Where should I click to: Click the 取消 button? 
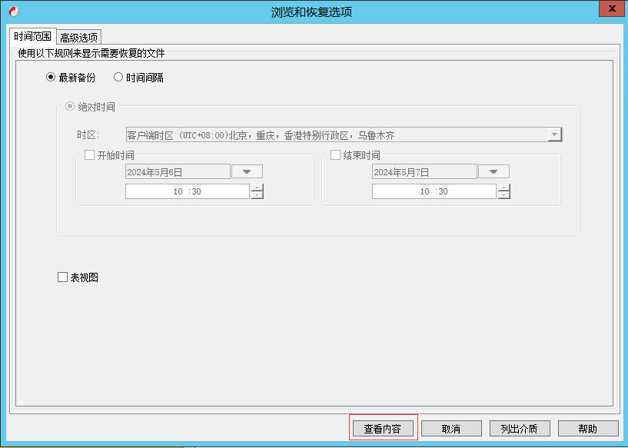[x=451, y=427]
